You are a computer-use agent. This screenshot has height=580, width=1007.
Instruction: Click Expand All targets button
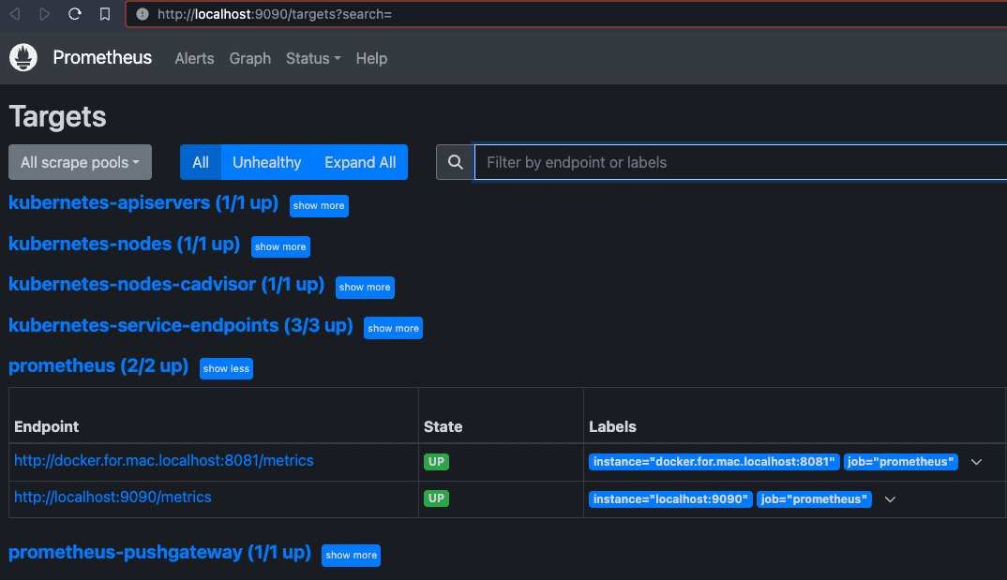click(x=360, y=162)
